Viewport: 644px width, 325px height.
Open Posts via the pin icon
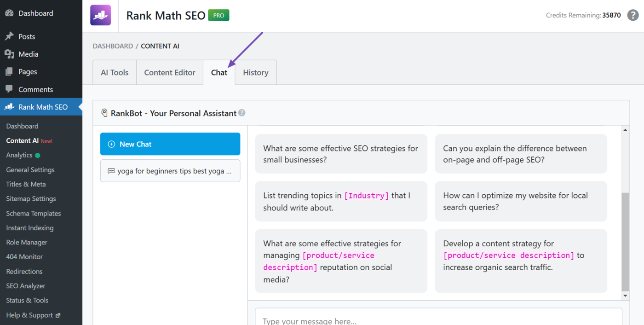click(9, 36)
